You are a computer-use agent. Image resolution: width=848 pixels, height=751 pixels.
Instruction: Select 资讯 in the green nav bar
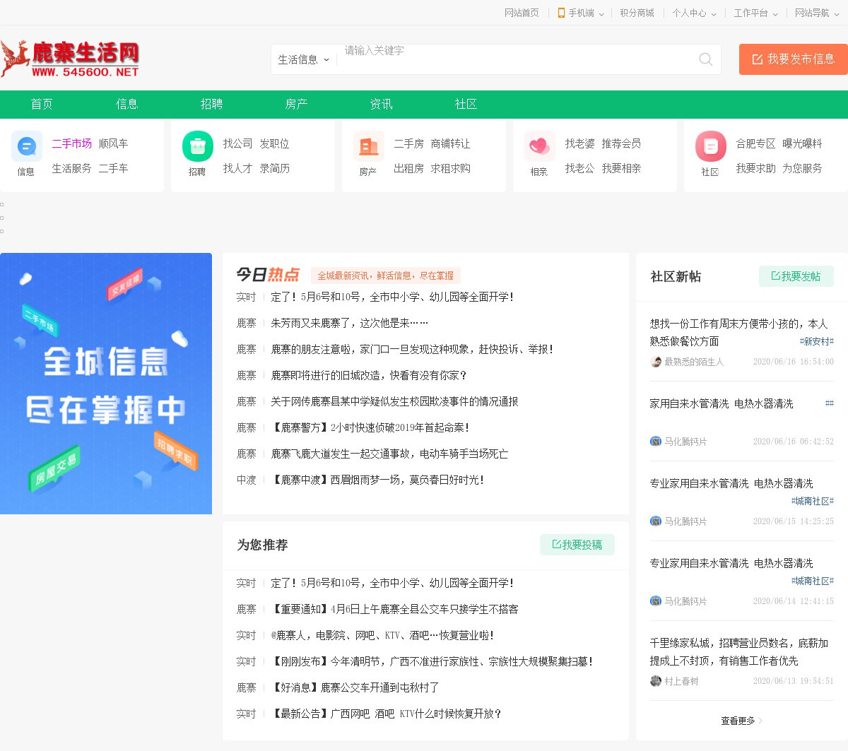point(381,104)
